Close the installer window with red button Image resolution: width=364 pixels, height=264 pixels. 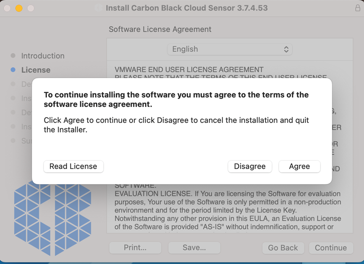tap(8, 8)
